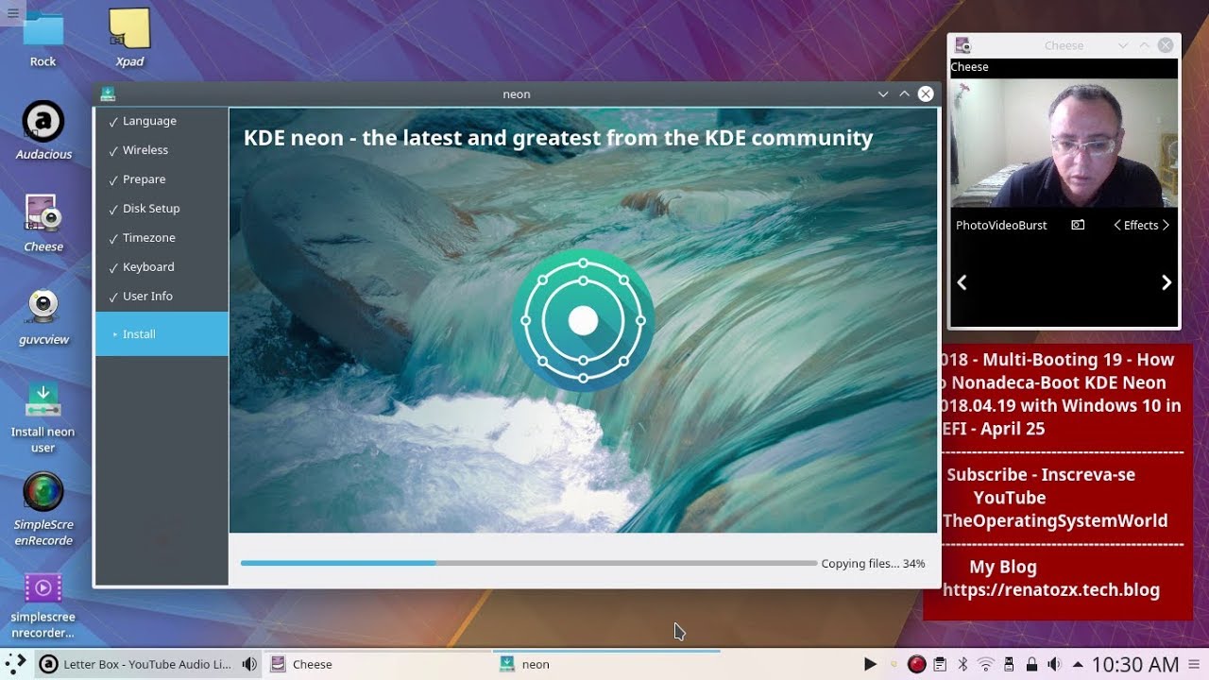Open the Rock folder on the desktop
Screen dimensions: 1209x680
click(43, 38)
